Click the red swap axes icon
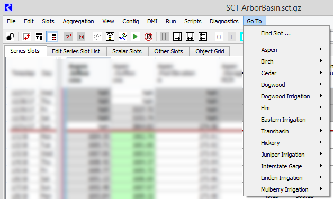Image resolution: width=333 pixels, height=199 pixels. click(26, 37)
